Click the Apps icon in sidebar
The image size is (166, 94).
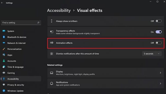[4, 55]
